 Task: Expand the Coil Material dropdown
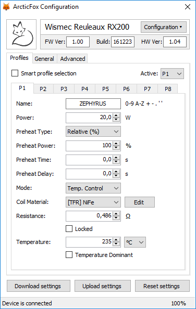pos(93,202)
